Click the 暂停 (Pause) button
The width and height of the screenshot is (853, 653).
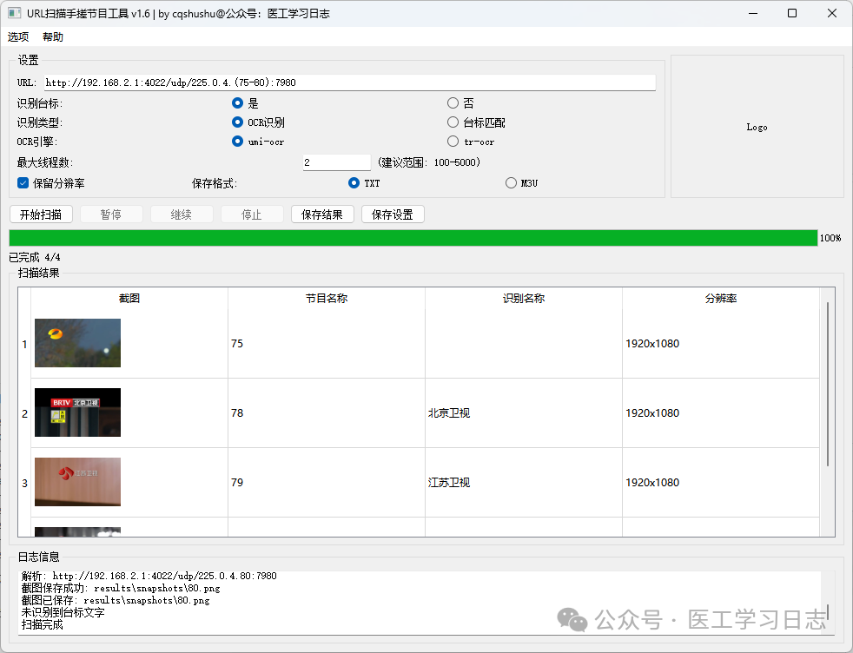pos(111,214)
